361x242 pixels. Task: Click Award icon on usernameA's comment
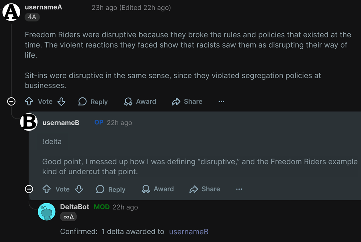(128, 102)
